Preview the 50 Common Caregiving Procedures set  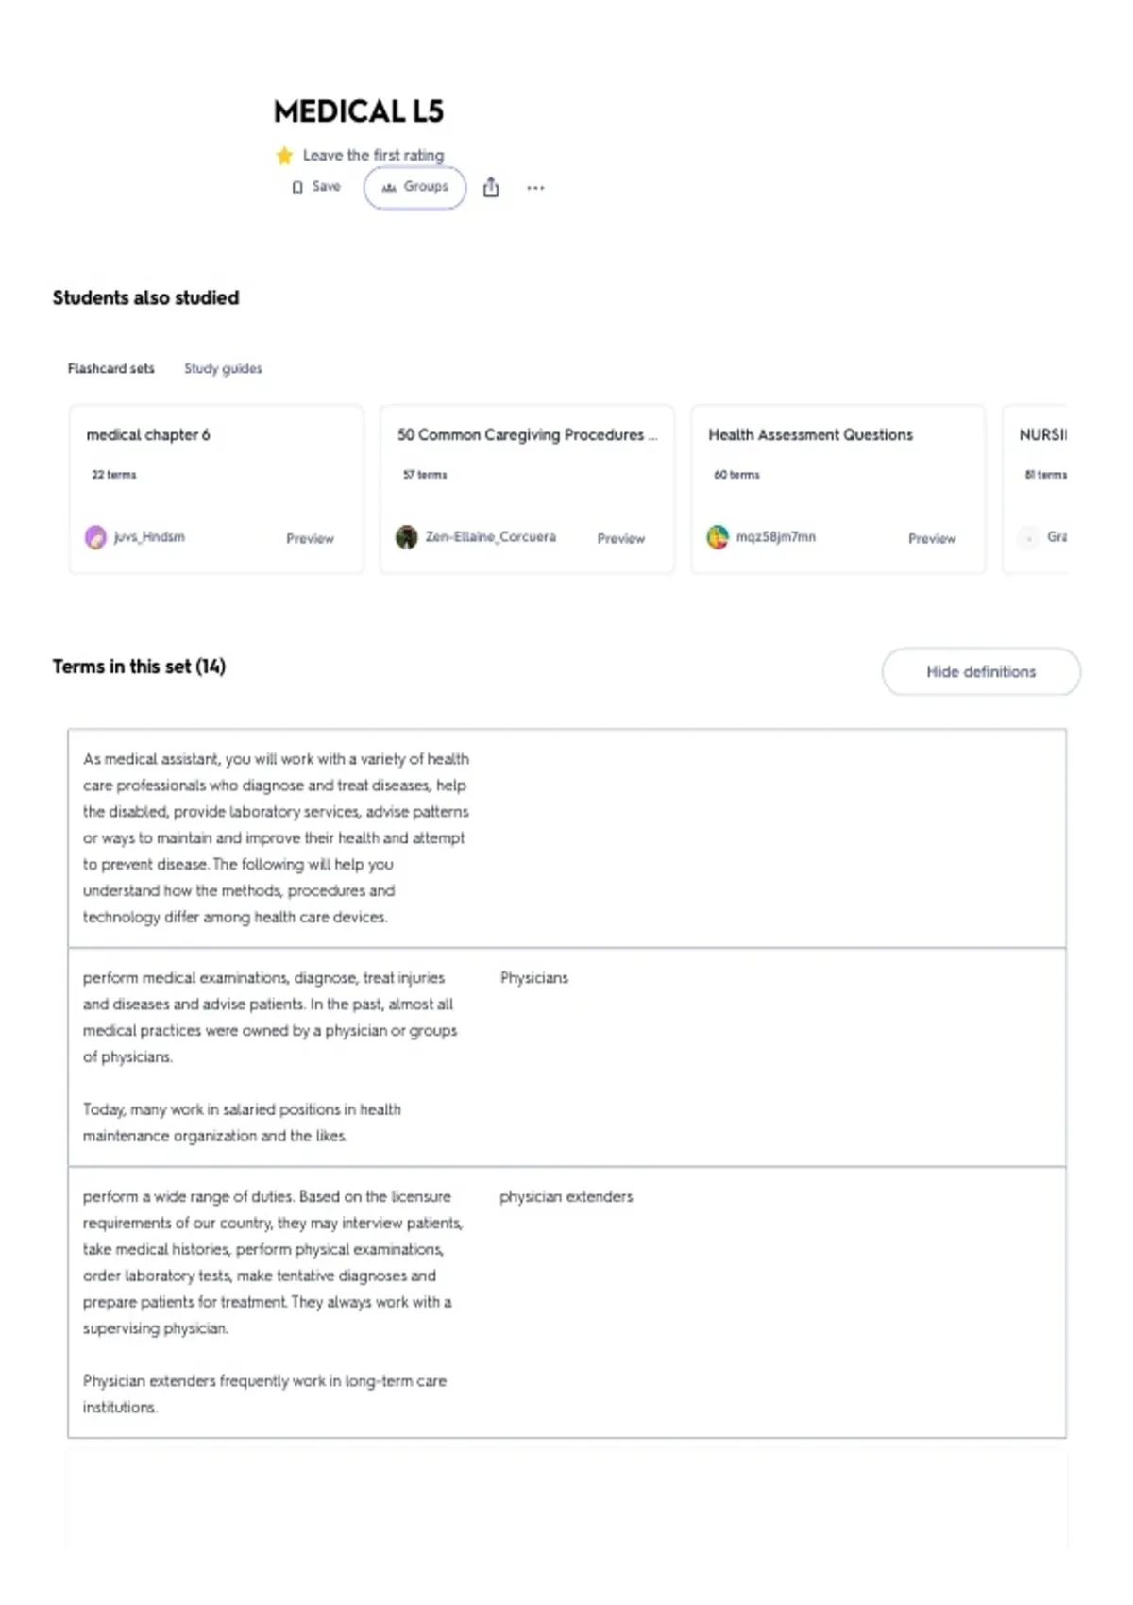(x=620, y=538)
